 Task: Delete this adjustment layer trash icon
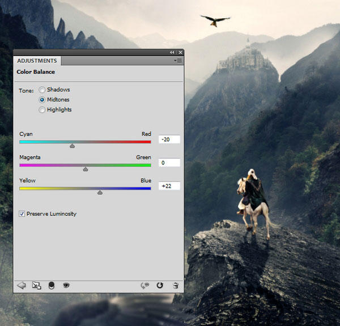[x=176, y=285]
